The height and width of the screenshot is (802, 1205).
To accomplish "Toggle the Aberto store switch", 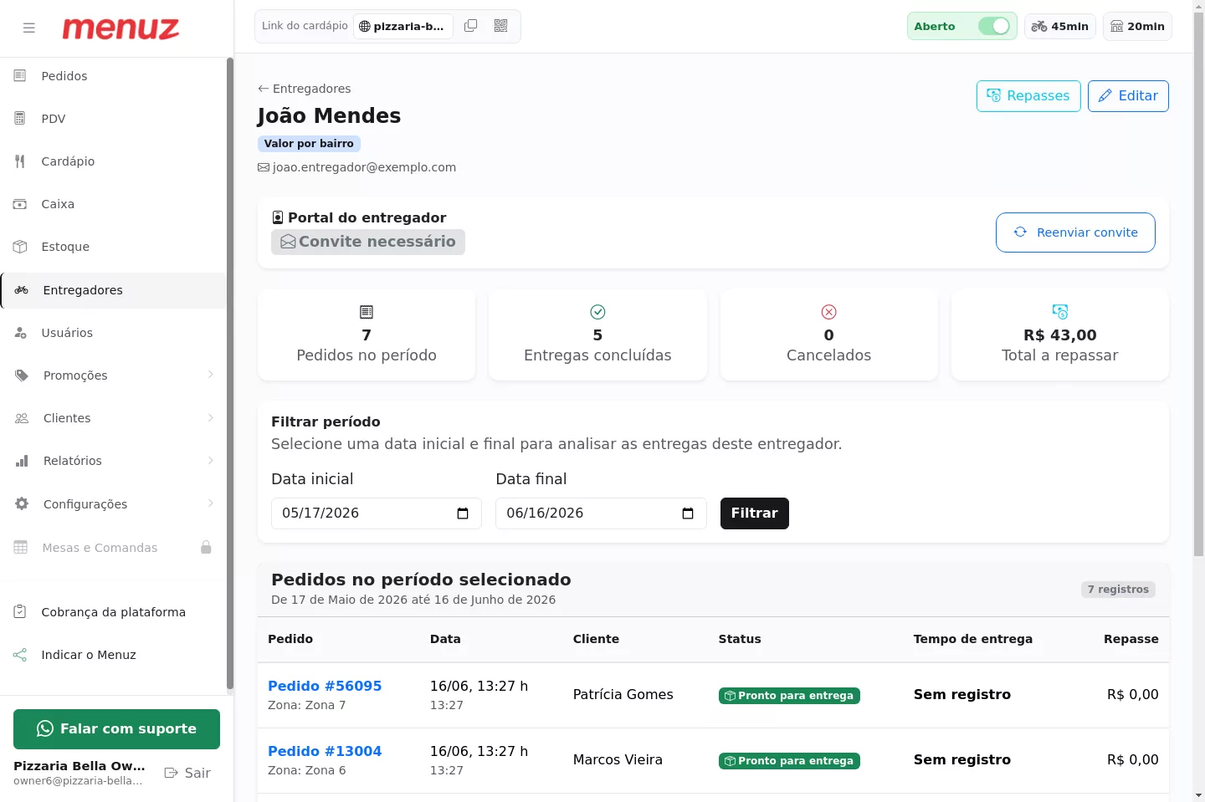I will tap(994, 26).
